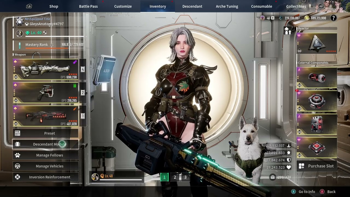The width and height of the screenshot is (350, 197).
Task: Click the Preset list icon
Action: 17,133
